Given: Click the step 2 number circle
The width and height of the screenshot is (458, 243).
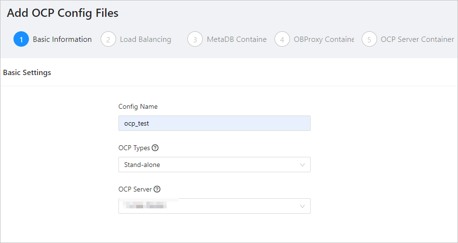Looking at the screenshot, I should pos(108,39).
